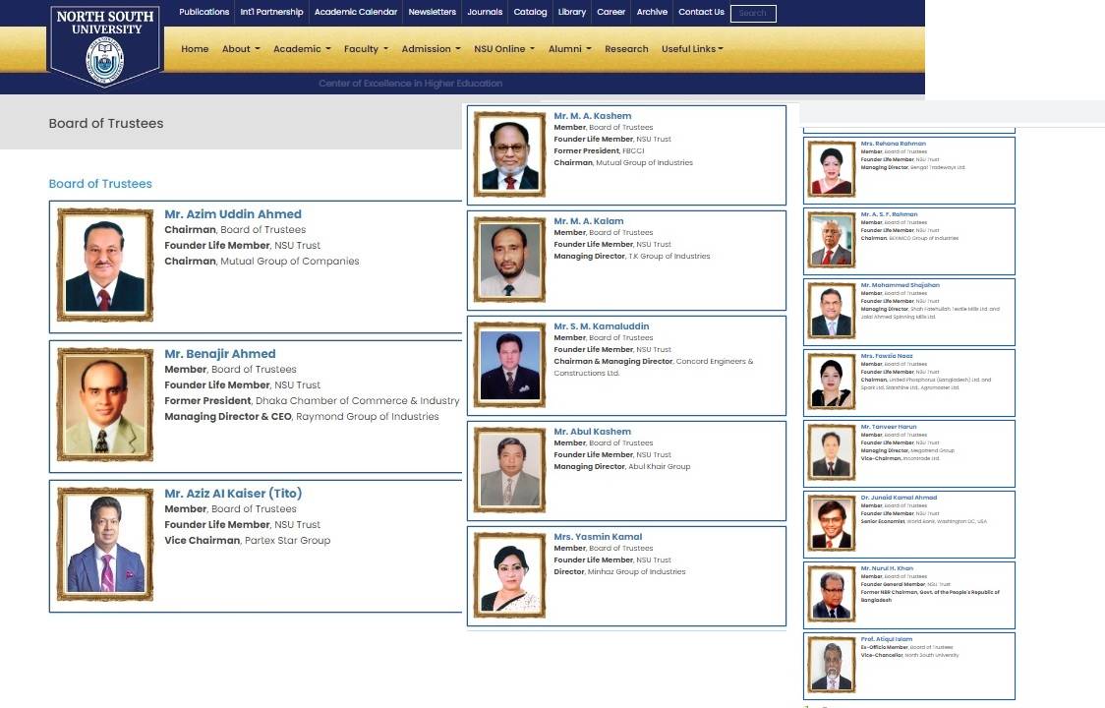Viewport: 1105px width, 708px height.
Task: Click Mr. Benajir Ahmed's portrait
Action: pyautogui.click(x=105, y=405)
